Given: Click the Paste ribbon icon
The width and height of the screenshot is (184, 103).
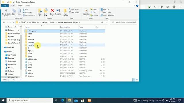Looking at the screenshot, I should click(x=19, y=12).
